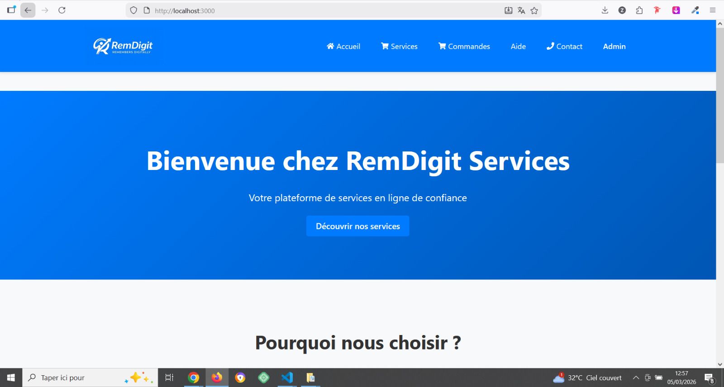The image size is (724, 387).
Task: Go to Accueil in the navbar
Action: point(343,46)
